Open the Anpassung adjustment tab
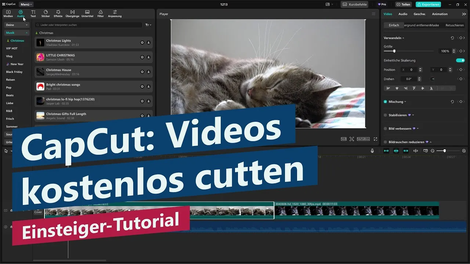The width and height of the screenshot is (470, 264). (x=115, y=14)
